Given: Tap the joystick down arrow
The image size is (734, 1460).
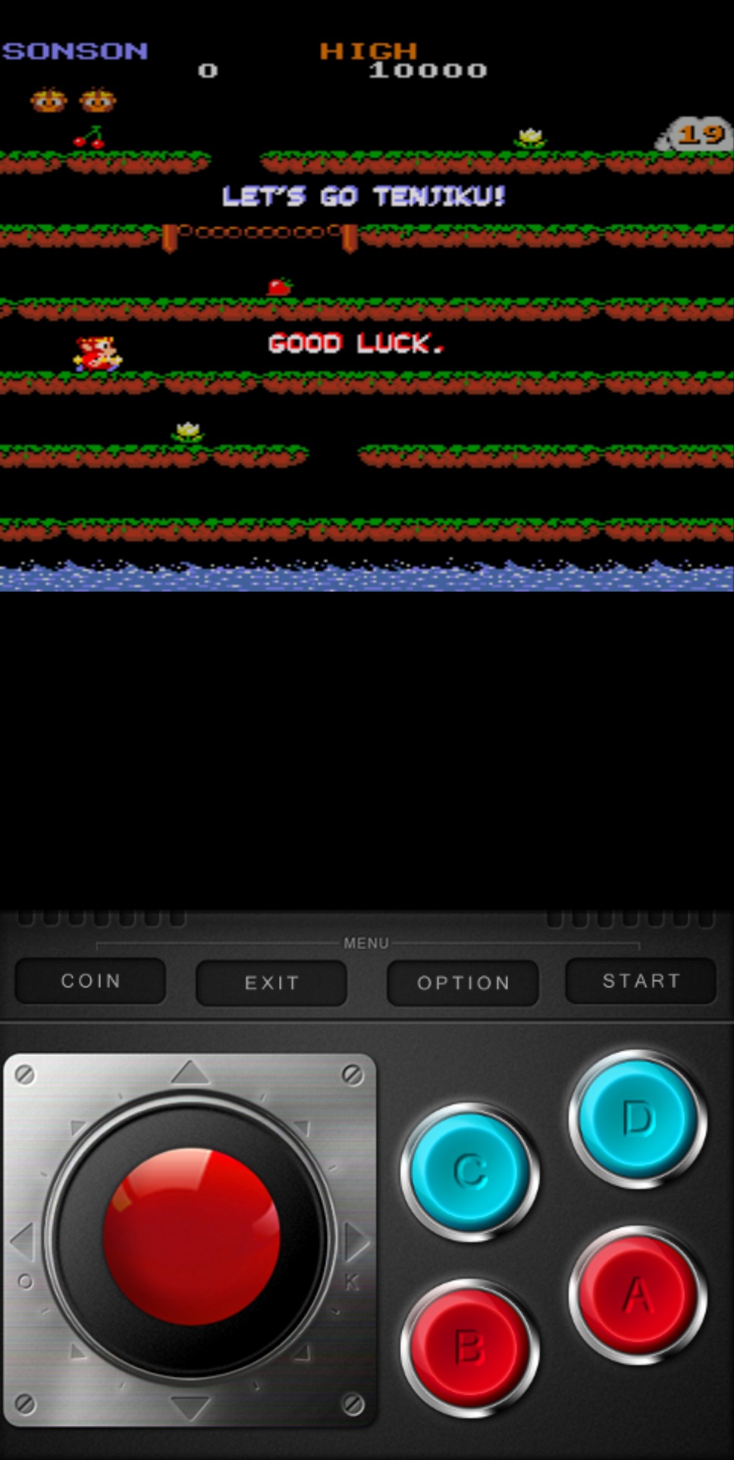Looking at the screenshot, I should point(190,1408).
